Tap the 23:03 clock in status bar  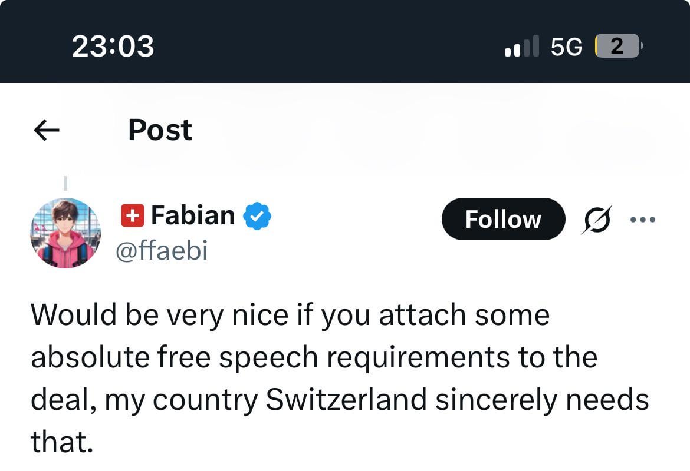pyautogui.click(x=113, y=46)
